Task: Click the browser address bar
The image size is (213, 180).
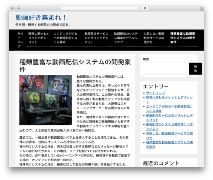Action: (101, 9)
